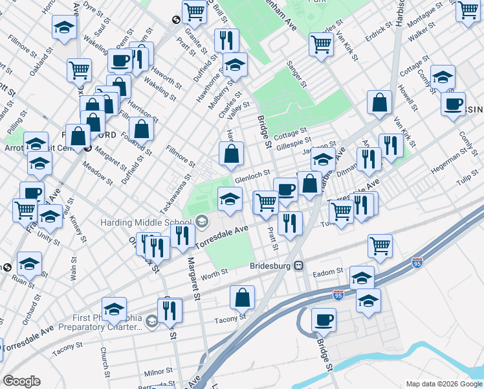Select the shopping bag marker west of Howell St
Image resolution: width=484 pixels, height=389 pixels.
[379, 104]
